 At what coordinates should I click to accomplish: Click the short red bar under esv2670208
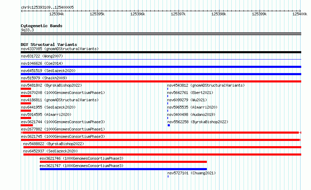point(26,96)
